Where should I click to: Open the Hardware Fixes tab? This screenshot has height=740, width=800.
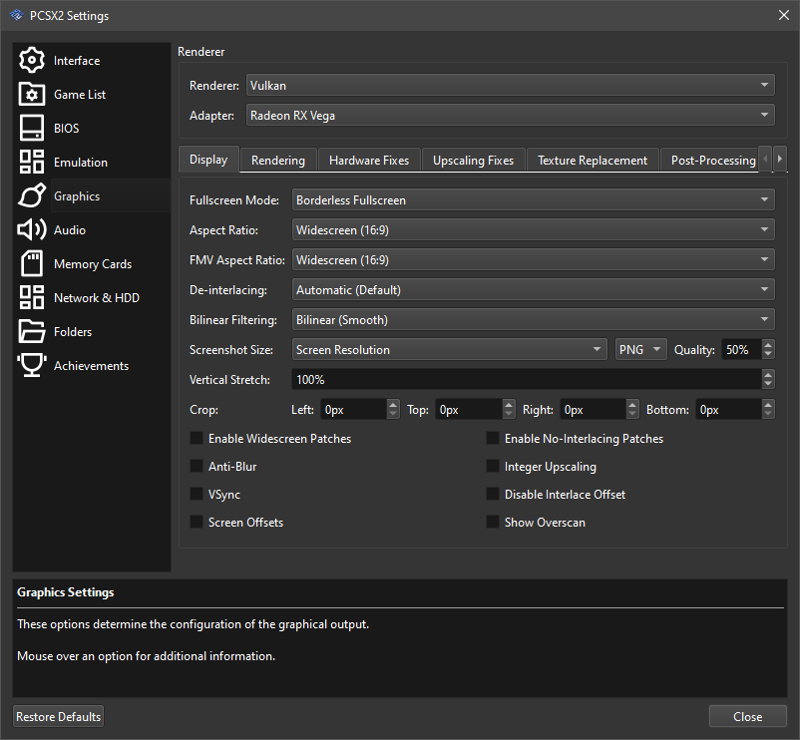point(369,161)
